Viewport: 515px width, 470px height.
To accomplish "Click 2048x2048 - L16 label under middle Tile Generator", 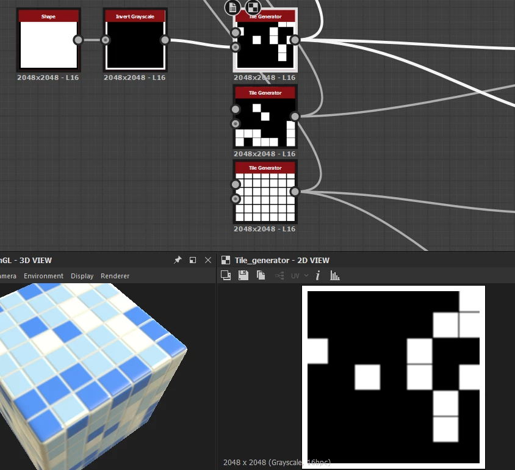I will tap(265, 154).
